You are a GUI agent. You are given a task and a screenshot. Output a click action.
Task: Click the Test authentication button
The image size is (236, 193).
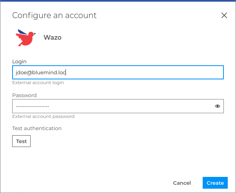click(21, 141)
